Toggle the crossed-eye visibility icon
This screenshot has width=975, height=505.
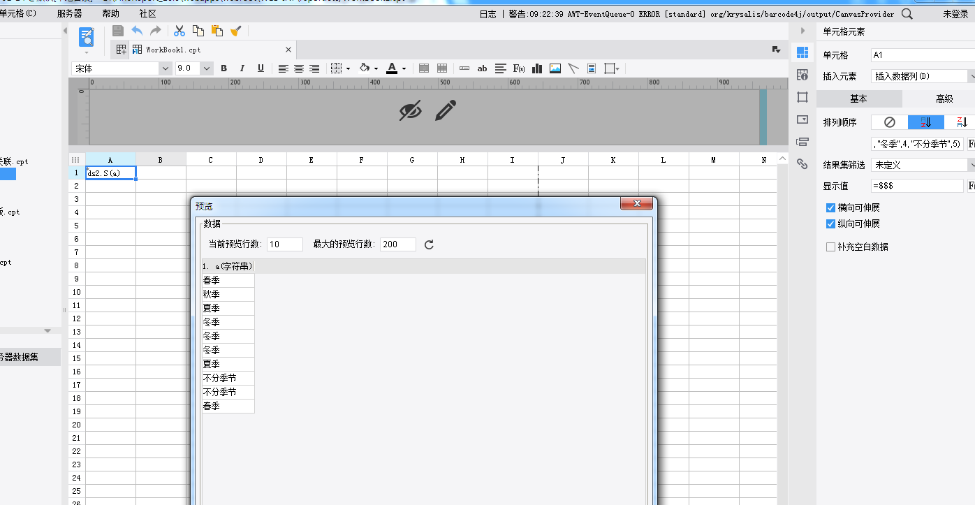coord(410,110)
